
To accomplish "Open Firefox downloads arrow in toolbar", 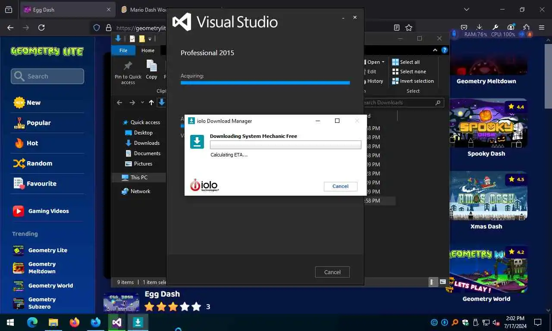I will coord(480,28).
